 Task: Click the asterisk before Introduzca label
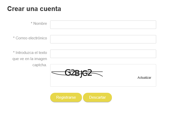pyautogui.click(x=14, y=52)
